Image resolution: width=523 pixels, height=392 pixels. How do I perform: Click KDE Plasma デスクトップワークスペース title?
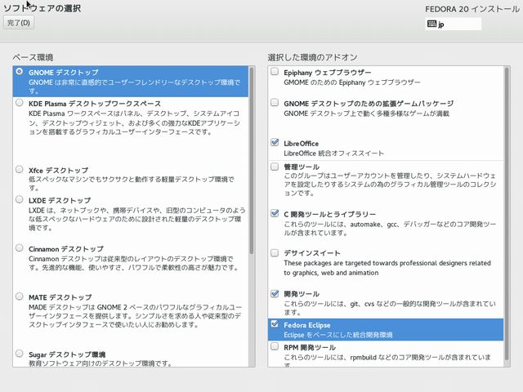[95, 104]
